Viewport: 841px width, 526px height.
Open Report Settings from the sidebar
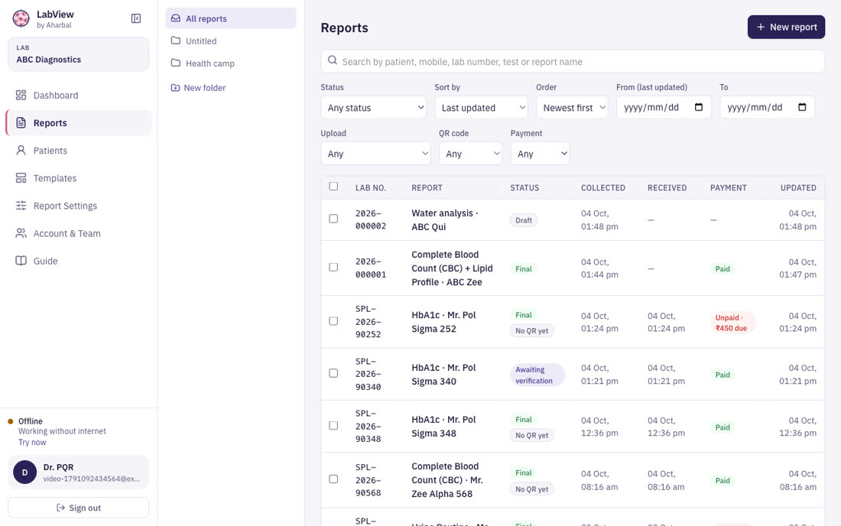(78, 206)
